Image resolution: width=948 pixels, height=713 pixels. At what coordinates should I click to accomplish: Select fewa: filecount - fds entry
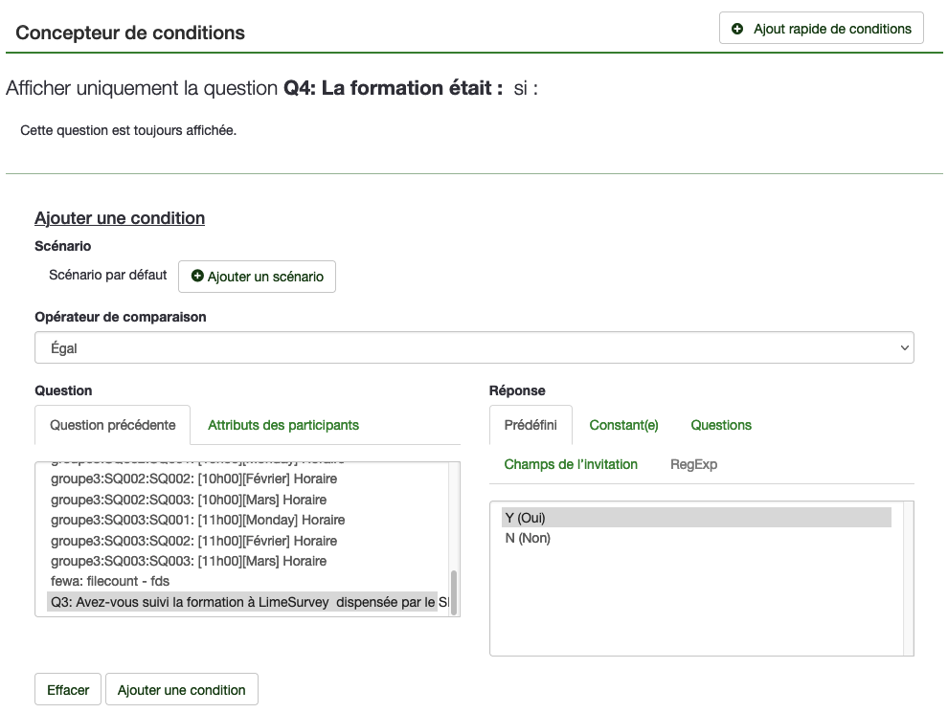coord(110,581)
